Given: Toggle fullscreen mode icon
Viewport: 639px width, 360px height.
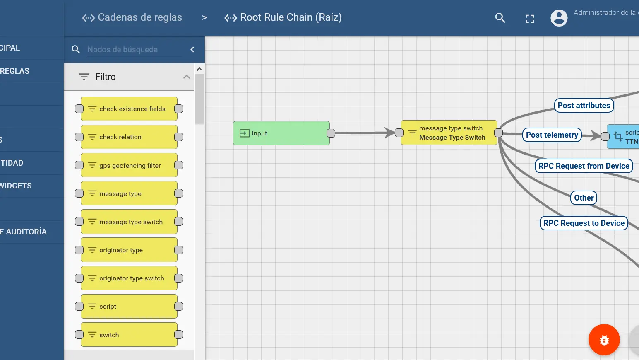Looking at the screenshot, I should (530, 19).
